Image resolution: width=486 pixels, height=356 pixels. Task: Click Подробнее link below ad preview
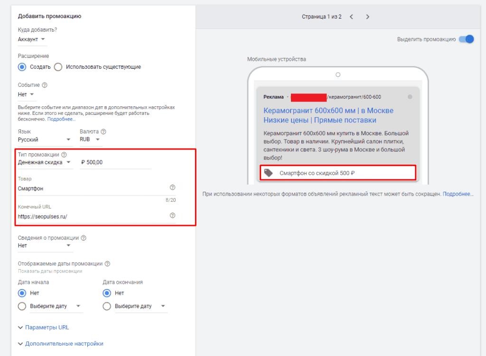pos(458,194)
